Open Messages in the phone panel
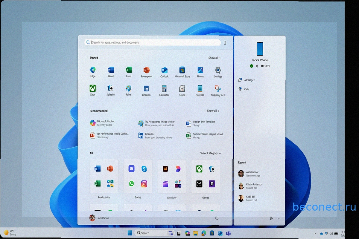 point(247,80)
